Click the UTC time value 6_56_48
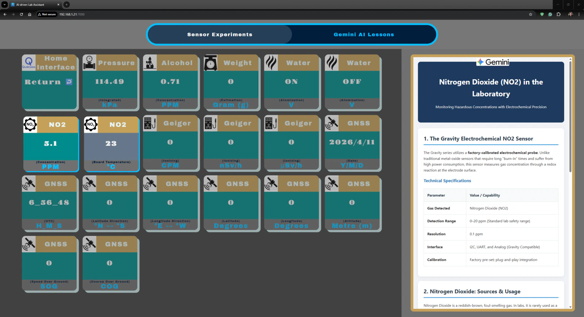Viewport: 584px width, 317px height. (49, 203)
